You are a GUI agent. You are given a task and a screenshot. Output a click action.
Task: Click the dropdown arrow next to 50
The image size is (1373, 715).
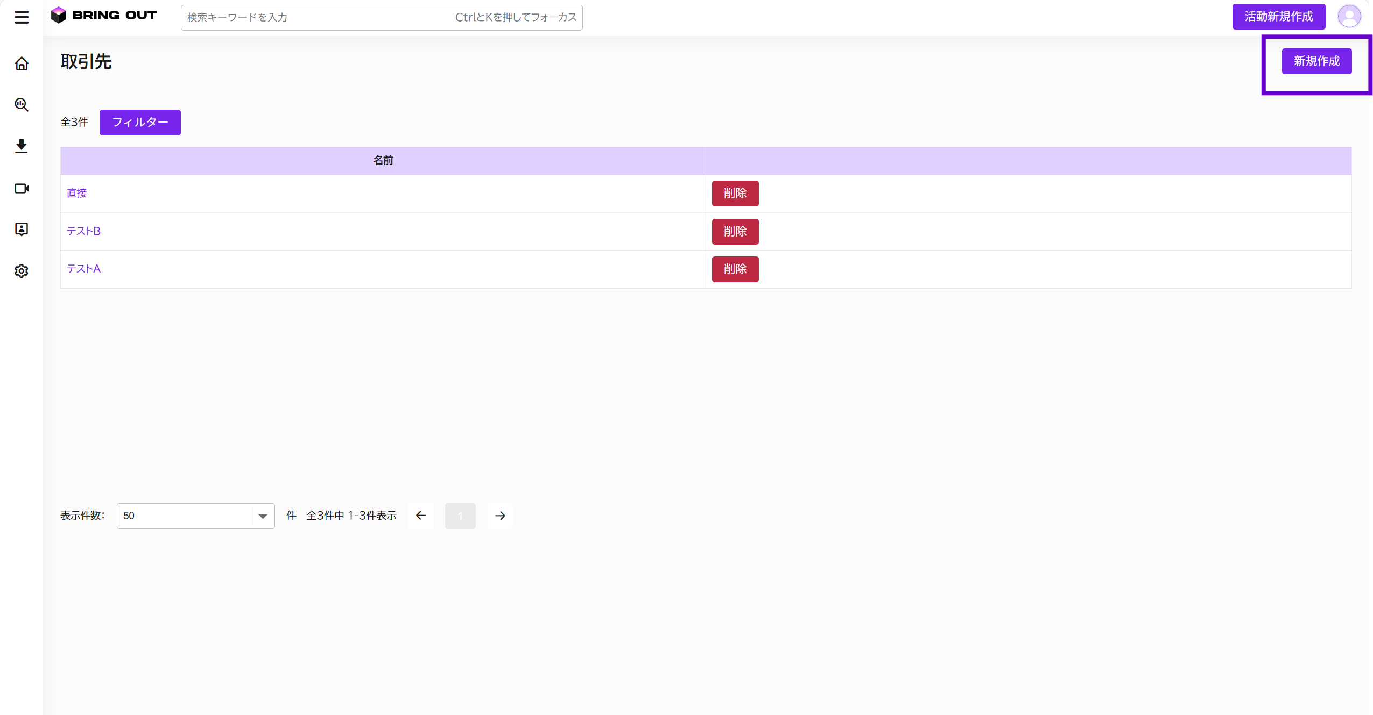(263, 516)
